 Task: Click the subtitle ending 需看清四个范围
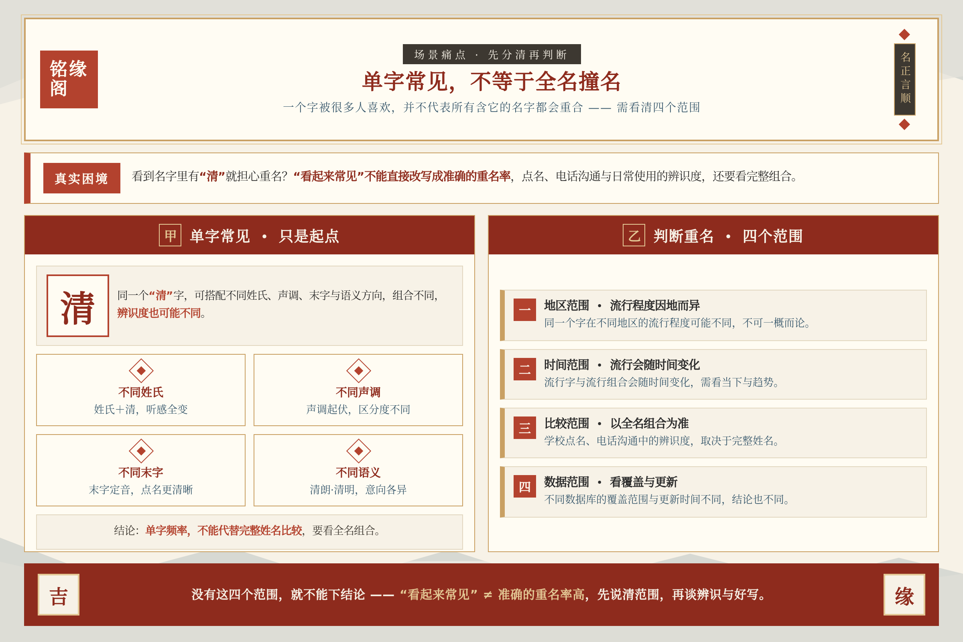[492, 107]
